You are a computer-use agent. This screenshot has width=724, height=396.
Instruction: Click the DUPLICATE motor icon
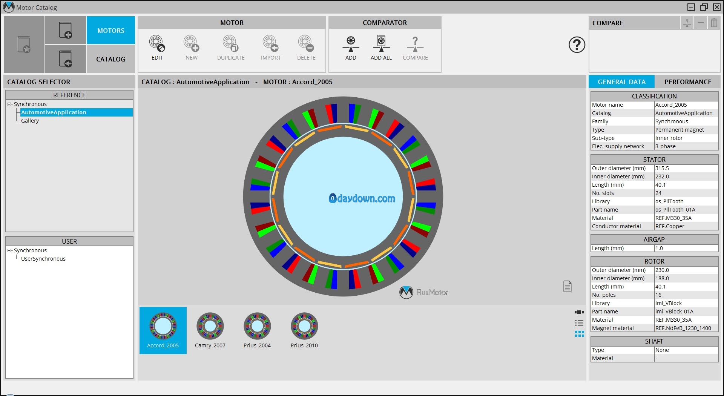[230, 44]
